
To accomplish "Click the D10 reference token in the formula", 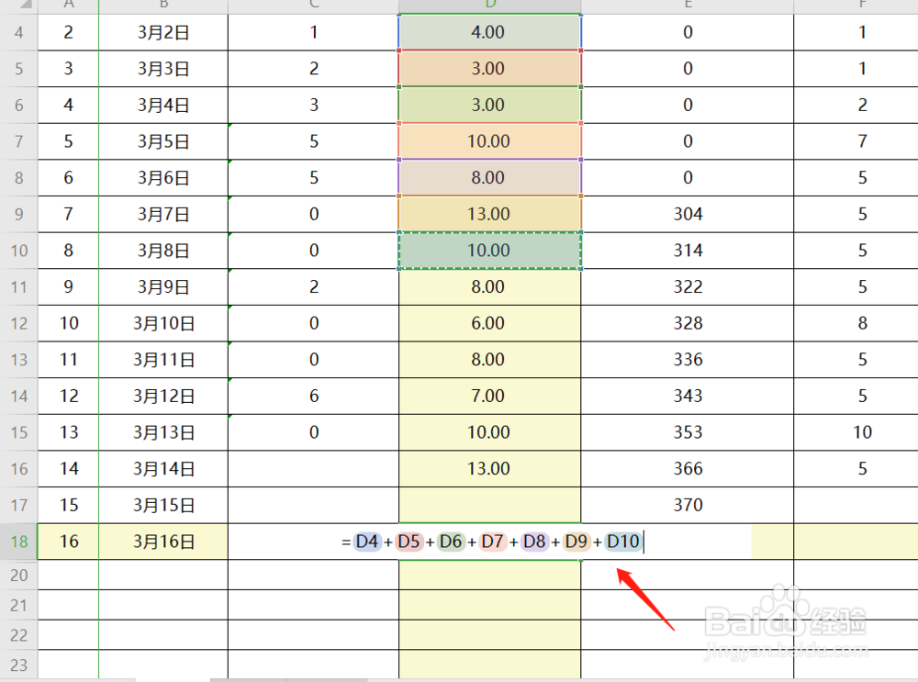I will tap(622, 542).
